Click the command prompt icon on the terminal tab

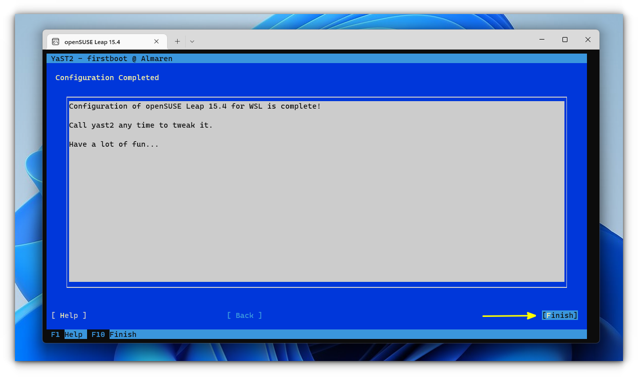pyautogui.click(x=56, y=42)
